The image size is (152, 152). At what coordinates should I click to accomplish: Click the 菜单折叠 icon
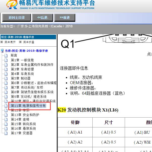(20, 42)
